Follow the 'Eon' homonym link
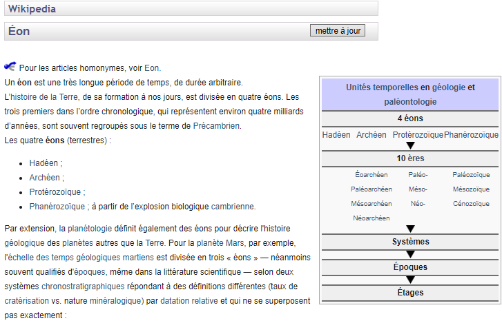 point(152,67)
